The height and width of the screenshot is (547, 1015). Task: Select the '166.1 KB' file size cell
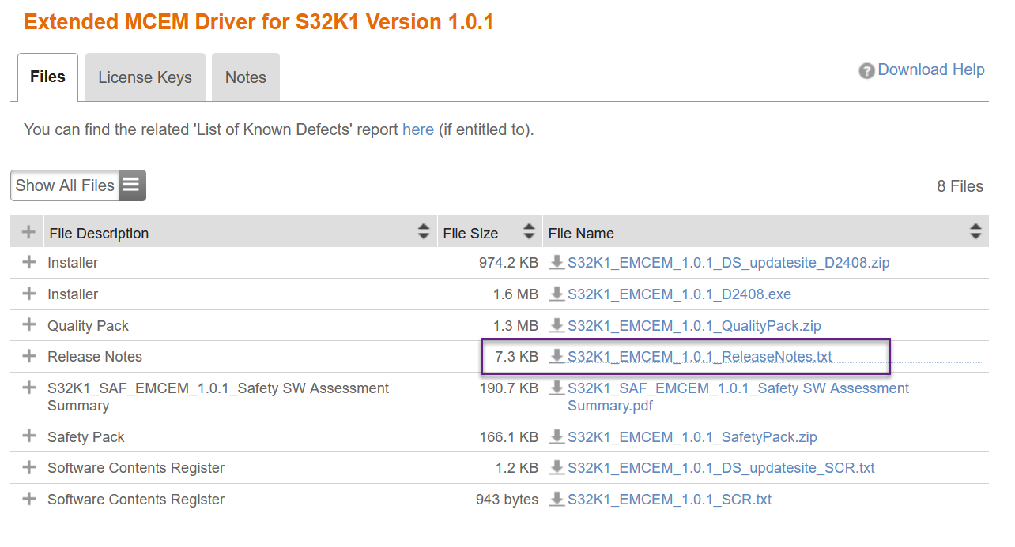click(508, 437)
